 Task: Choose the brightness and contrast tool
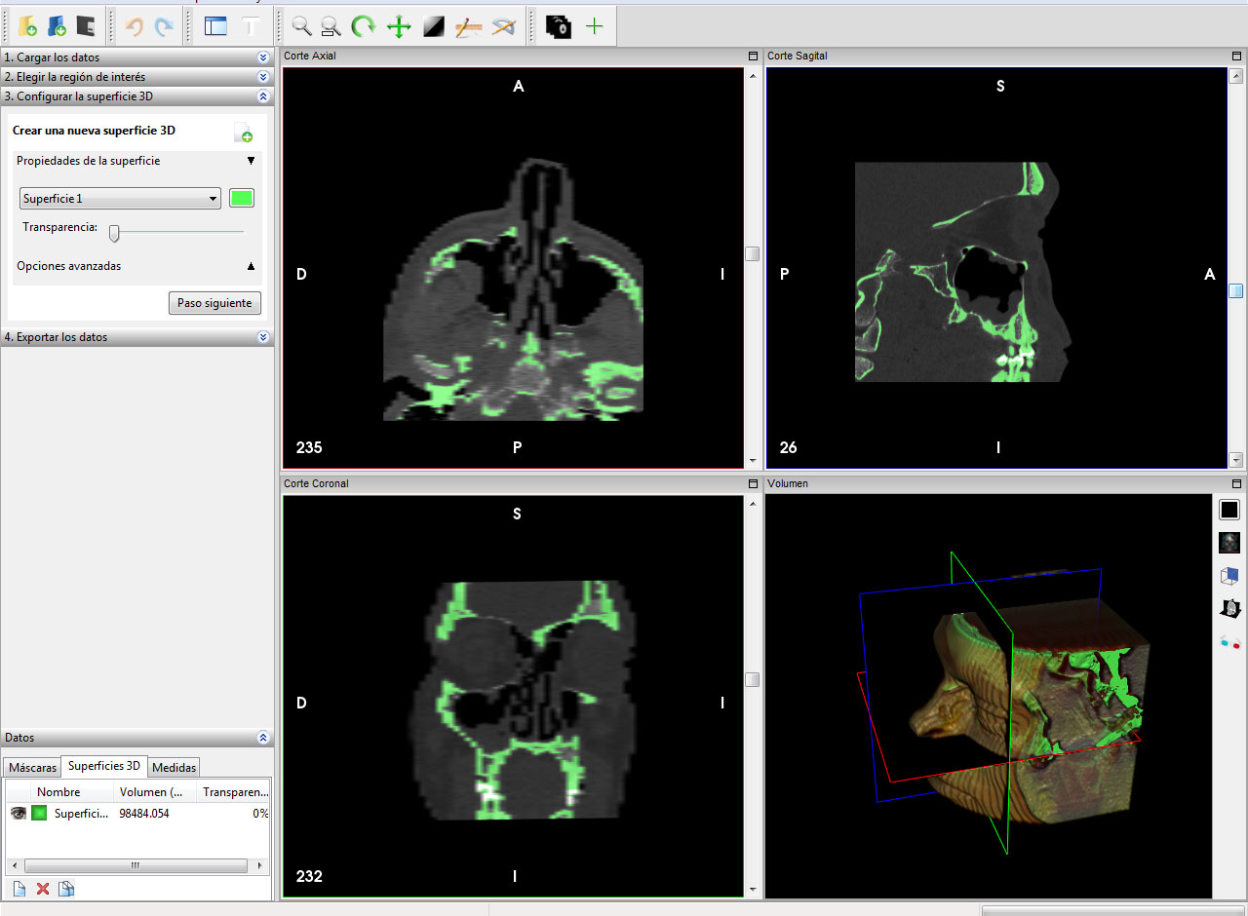click(434, 26)
